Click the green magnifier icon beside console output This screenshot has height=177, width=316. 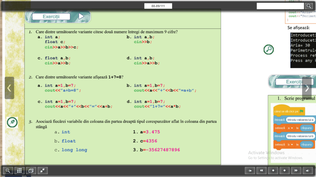268,50
